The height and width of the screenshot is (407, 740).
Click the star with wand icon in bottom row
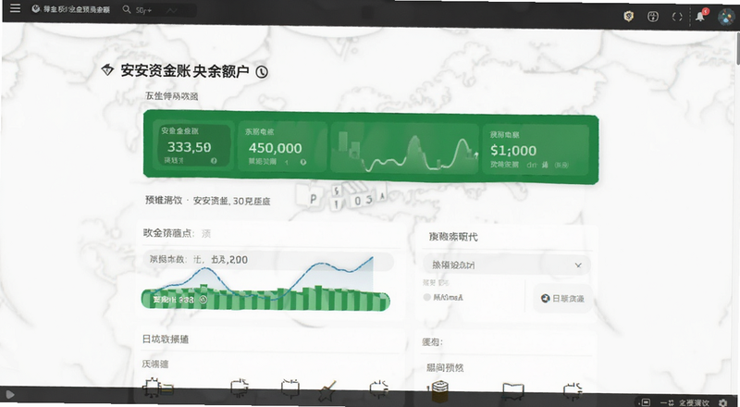(x=327, y=389)
